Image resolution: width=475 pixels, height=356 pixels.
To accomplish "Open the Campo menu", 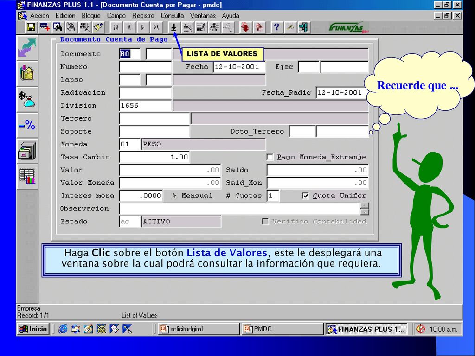I will click(116, 16).
